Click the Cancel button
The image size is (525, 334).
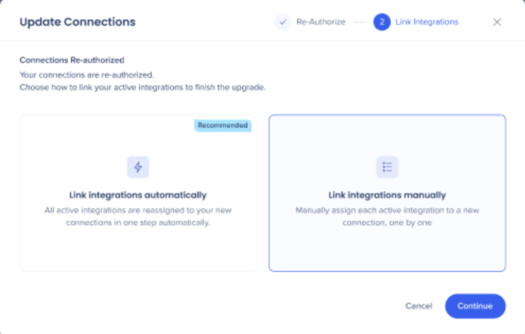tap(419, 306)
